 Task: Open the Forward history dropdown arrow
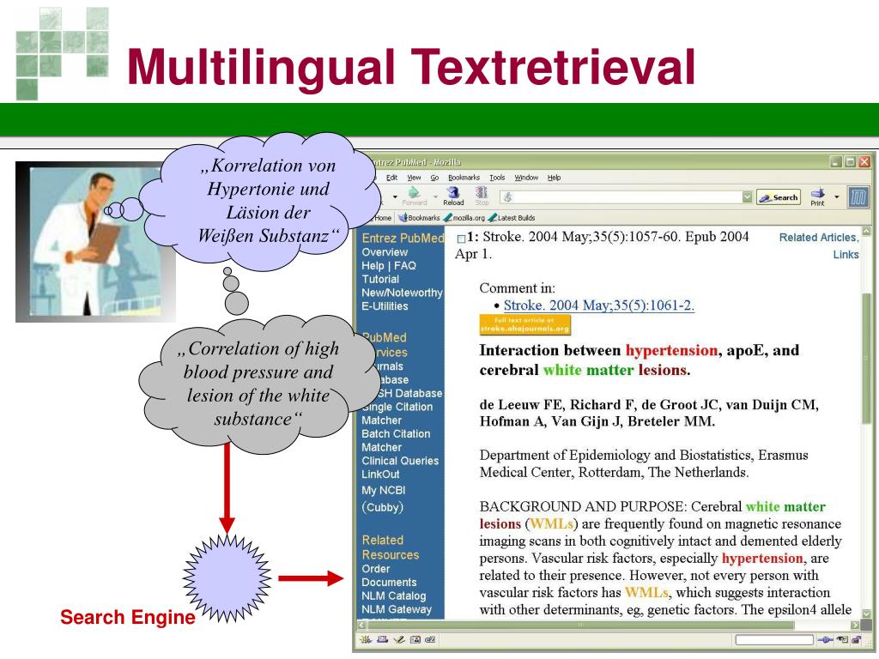point(435,196)
